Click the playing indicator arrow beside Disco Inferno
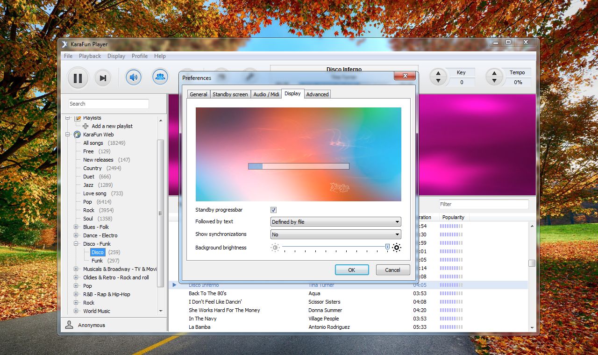 point(175,285)
